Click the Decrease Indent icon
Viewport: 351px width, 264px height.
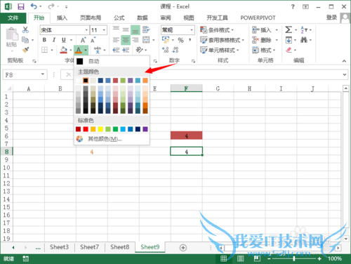pos(116,50)
